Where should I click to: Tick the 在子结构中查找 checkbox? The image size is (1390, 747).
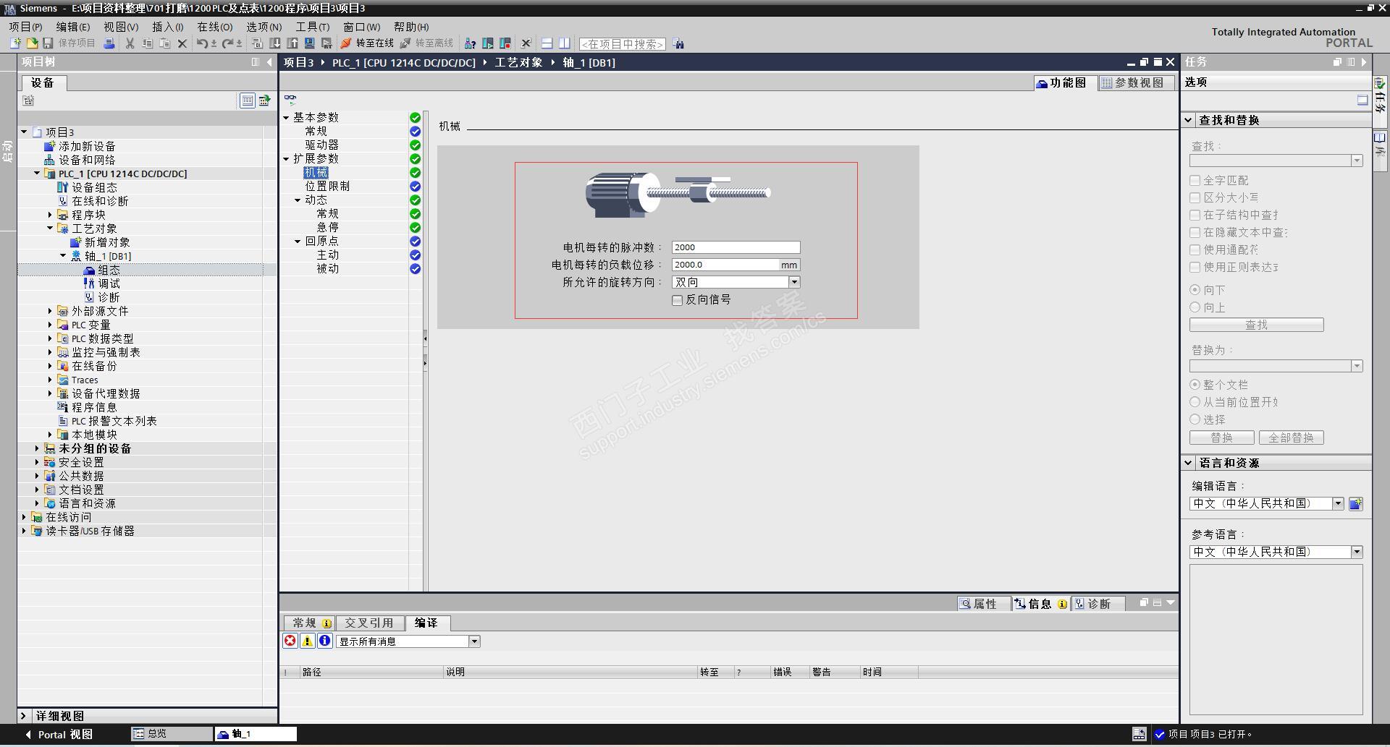[1195, 215]
